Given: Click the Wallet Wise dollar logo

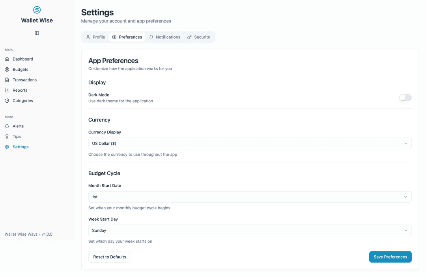Looking at the screenshot, I should click(37, 10).
